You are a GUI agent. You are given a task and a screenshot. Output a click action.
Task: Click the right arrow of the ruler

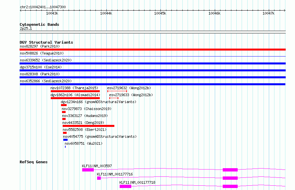point(285,11)
